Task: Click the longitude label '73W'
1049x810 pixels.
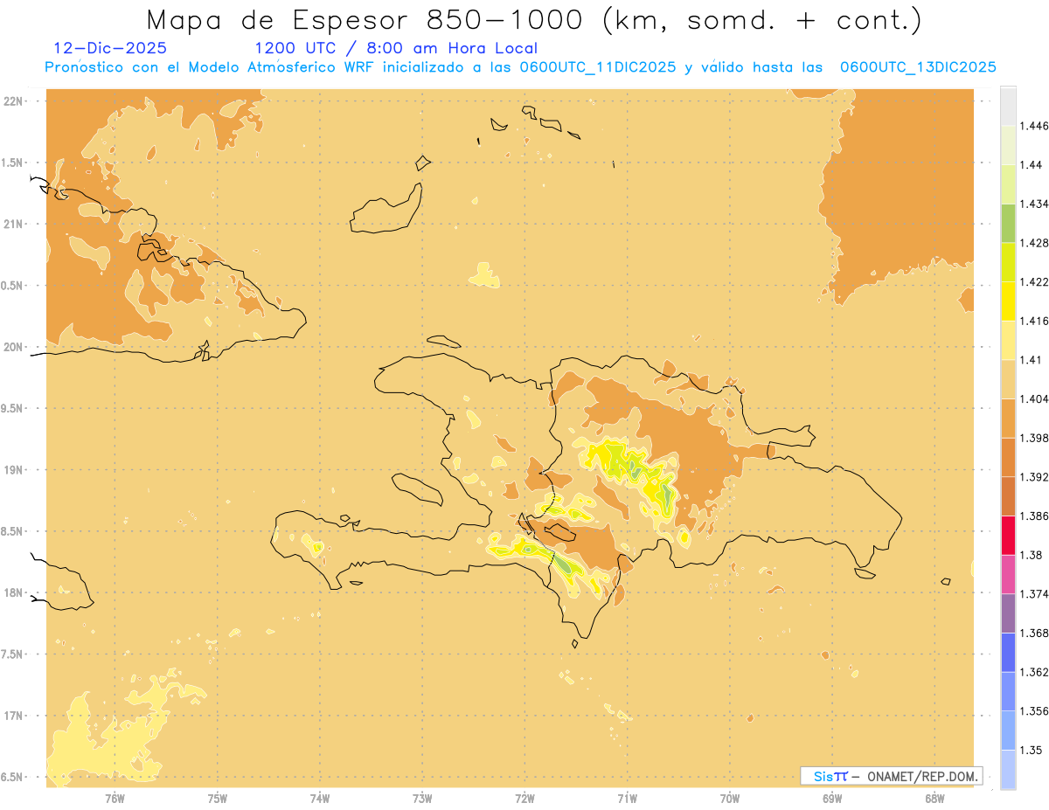Action: coord(422,799)
